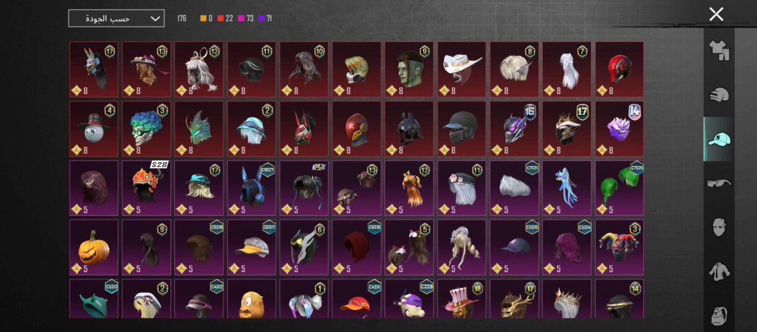Open the outfits category icon in sidebar
Image resolution: width=757 pixels, height=332 pixels.
(719, 51)
